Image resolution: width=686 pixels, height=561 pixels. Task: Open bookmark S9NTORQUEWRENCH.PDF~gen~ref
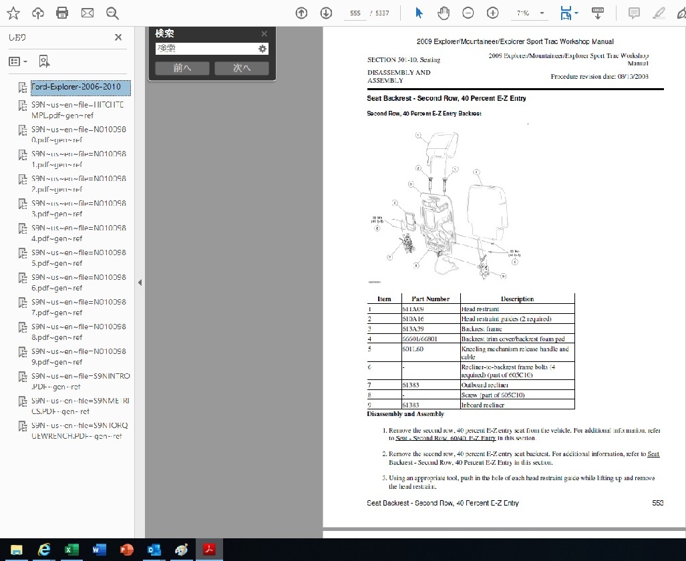pyautogui.click(x=79, y=431)
